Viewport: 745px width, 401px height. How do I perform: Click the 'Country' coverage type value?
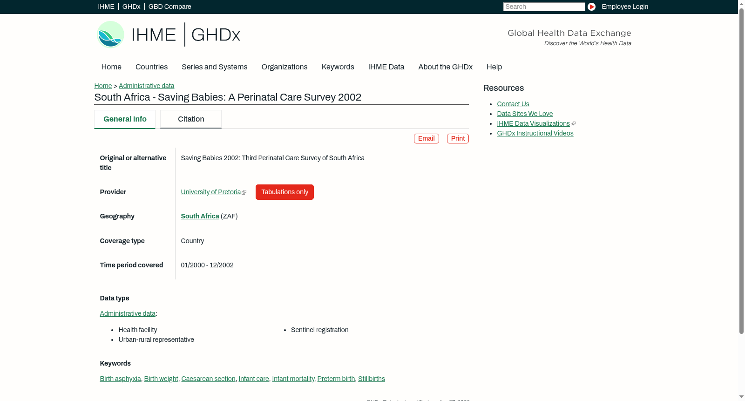(x=192, y=241)
